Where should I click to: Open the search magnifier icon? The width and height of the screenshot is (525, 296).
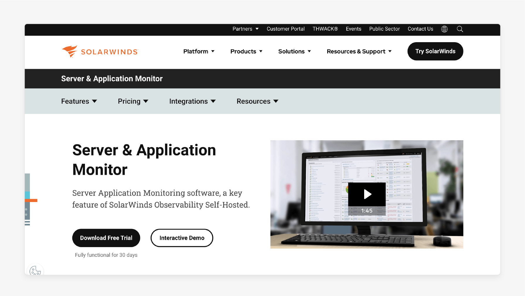pyautogui.click(x=460, y=29)
